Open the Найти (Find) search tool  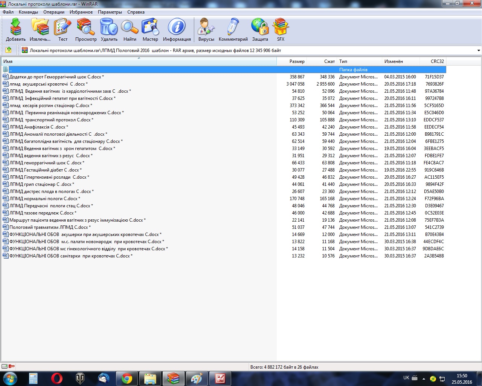coord(130,30)
